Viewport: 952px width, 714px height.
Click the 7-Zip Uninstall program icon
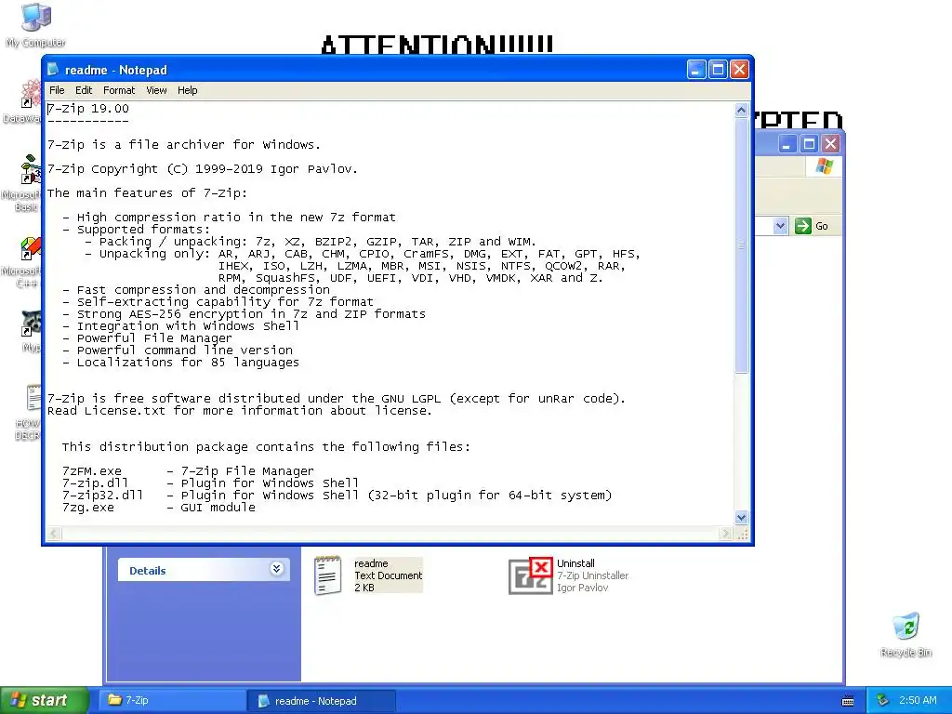click(x=531, y=575)
